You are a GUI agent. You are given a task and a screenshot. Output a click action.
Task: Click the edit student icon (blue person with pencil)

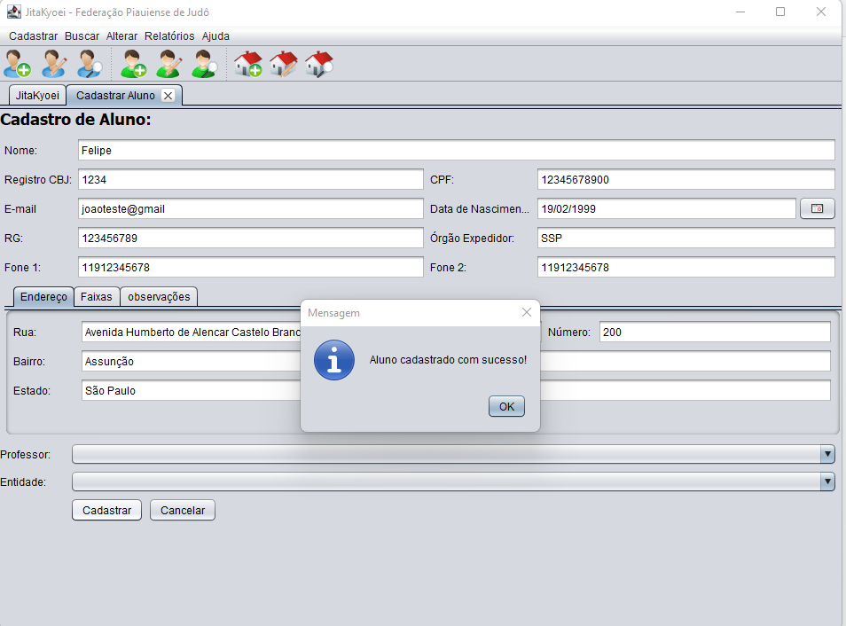(54, 64)
